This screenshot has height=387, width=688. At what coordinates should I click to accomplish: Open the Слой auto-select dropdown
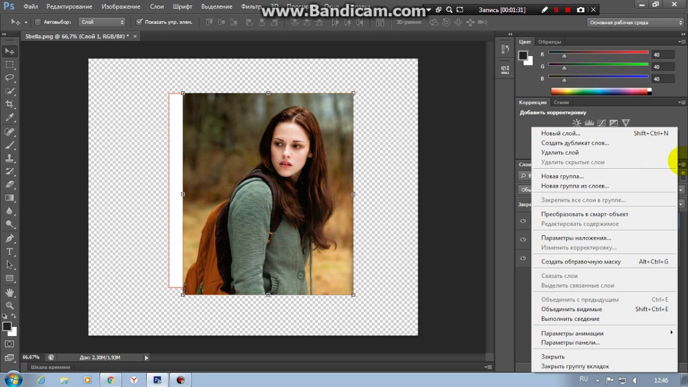(102, 22)
